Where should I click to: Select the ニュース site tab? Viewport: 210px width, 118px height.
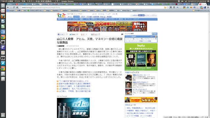click(x=76, y=17)
